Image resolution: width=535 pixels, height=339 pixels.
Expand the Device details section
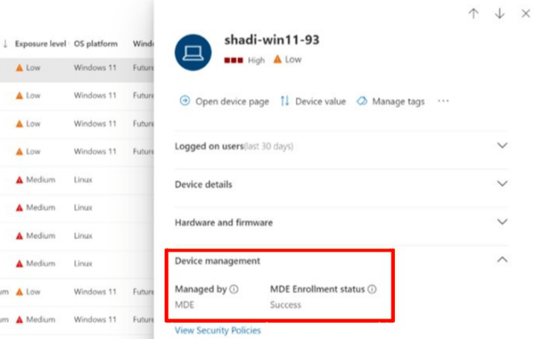pos(501,184)
